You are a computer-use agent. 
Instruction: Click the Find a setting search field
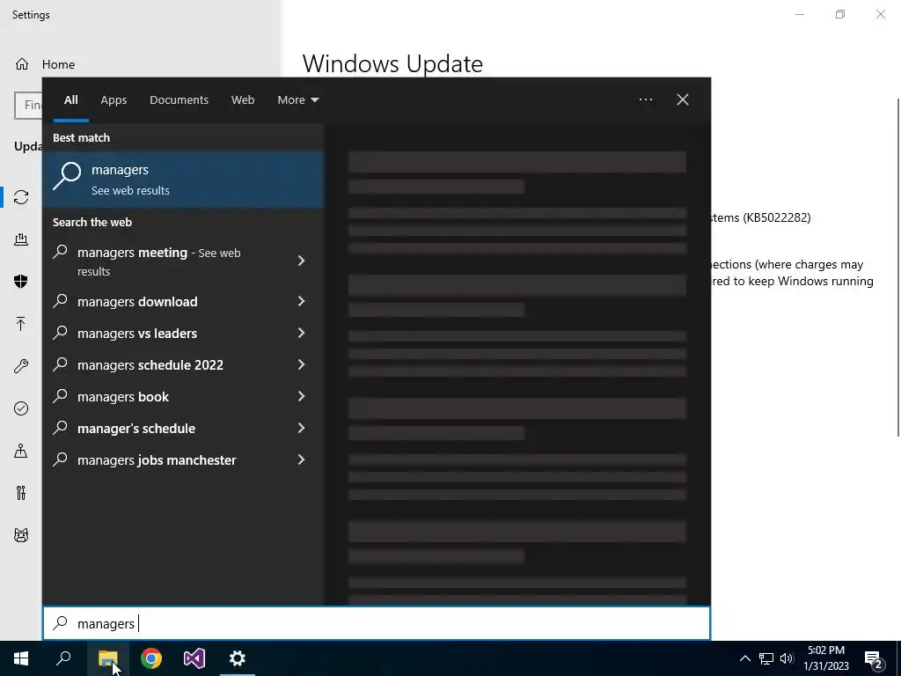point(28,106)
